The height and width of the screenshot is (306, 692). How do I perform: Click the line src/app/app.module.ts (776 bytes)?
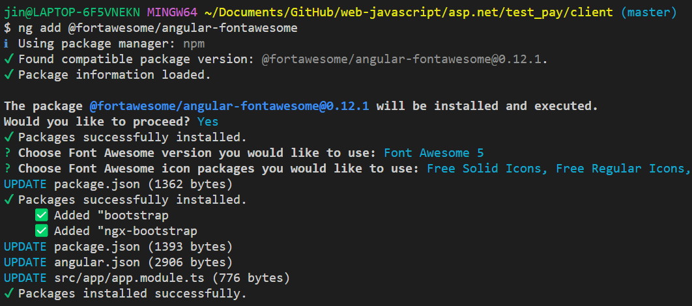click(172, 278)
